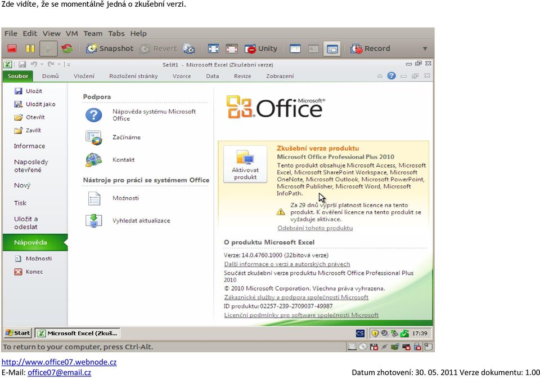
Task: Click Vyhledat aktualizace
Action: [x=128, y=221]
